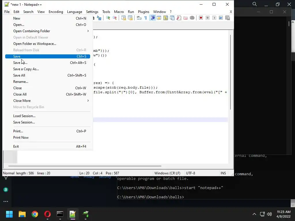Open the Macro menu
Viewport: 295px width, 221px height.
coord(119,12)
